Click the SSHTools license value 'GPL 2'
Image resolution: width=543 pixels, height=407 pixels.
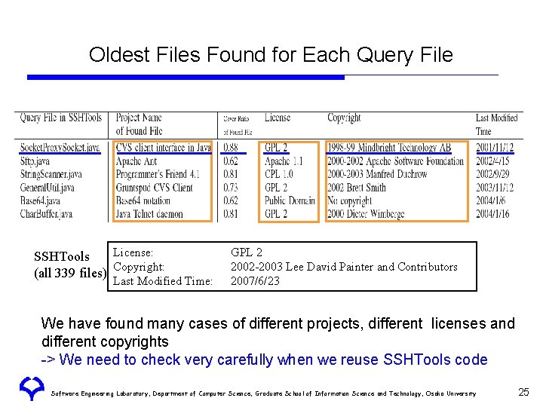click(x=247, y=252)
